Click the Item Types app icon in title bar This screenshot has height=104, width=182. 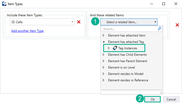pyautogui.click(x=4, y=4)
